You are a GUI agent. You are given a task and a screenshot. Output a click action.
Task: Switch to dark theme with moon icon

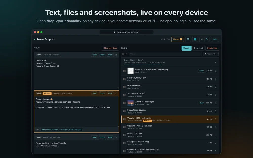(x=207, y=39)
